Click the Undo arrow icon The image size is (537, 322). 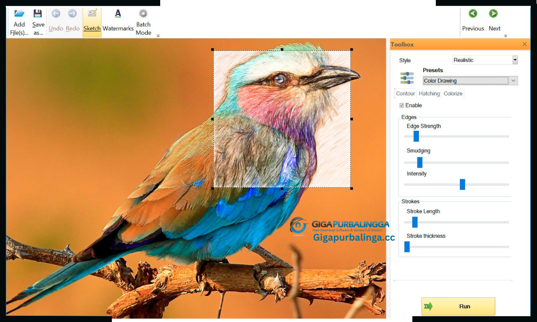point(56,13)
